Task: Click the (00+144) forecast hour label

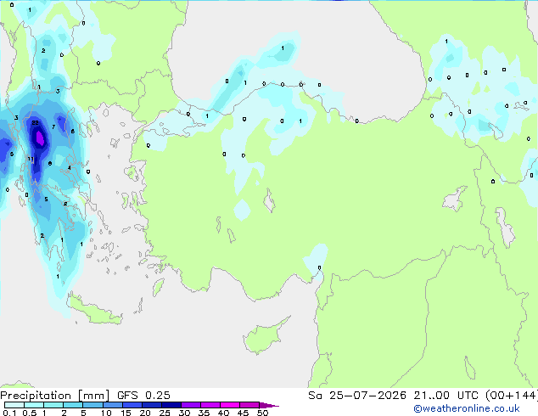Action: click(511, 396)
